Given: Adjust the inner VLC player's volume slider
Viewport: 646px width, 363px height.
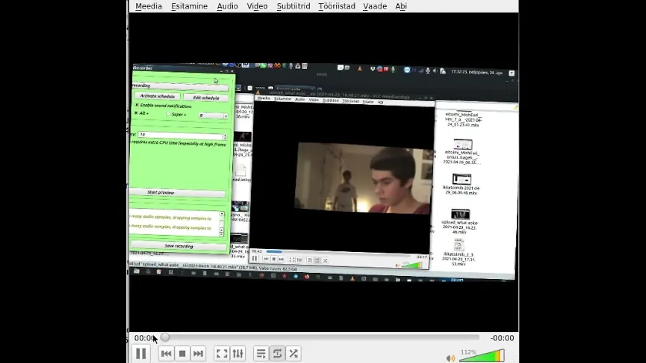Looking at the screenshot, I should click(x=413, y=265).
